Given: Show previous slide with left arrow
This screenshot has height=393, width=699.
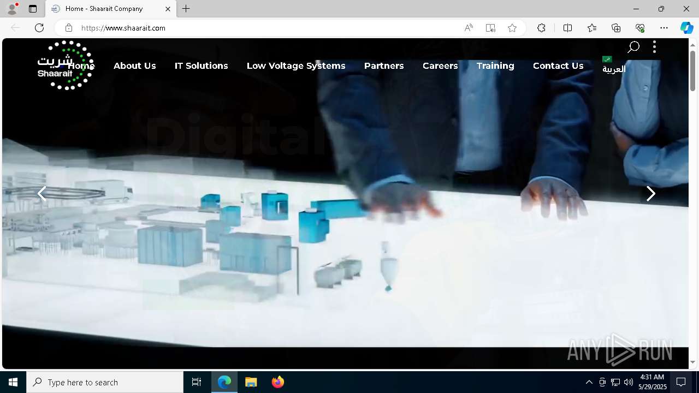Looking at the screenshot, I should (42, 193).
